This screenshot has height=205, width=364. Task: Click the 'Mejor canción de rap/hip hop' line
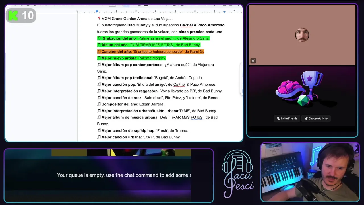(142, 130)
